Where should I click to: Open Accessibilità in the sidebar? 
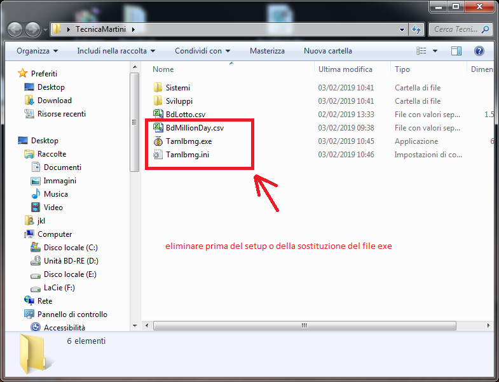point(58,327)
